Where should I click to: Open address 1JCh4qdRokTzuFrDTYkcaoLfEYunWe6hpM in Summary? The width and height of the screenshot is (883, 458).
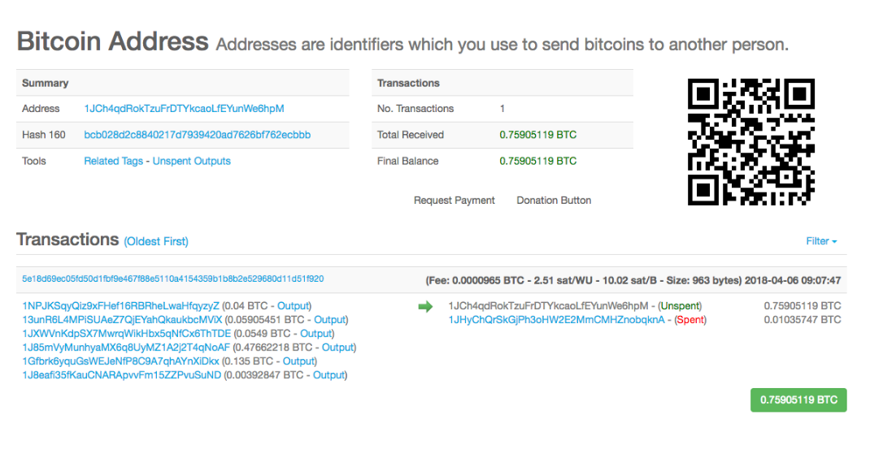184,109
